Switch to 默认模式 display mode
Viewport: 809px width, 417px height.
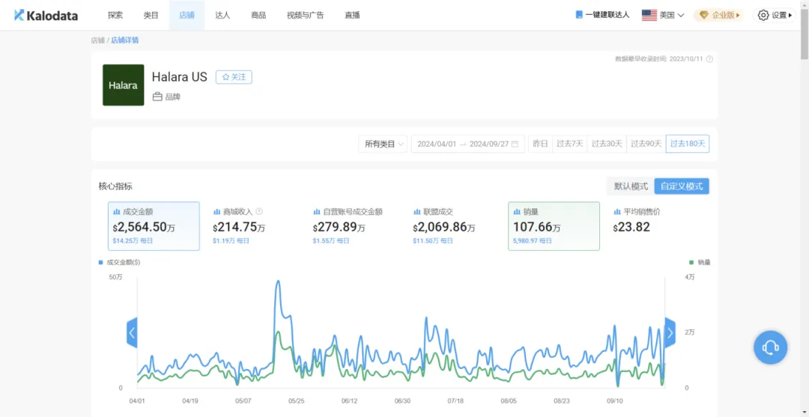(x=631, y=186)
